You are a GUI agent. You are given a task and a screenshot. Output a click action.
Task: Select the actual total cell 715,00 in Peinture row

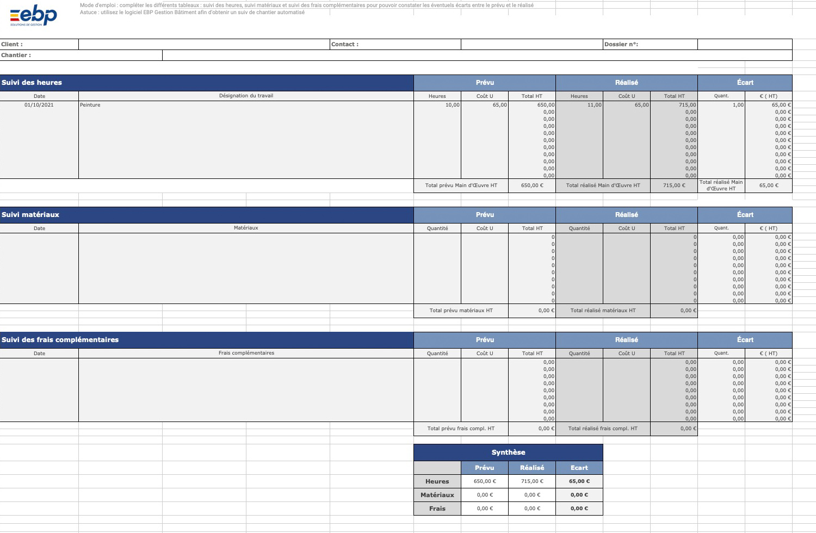click(674, 105)
